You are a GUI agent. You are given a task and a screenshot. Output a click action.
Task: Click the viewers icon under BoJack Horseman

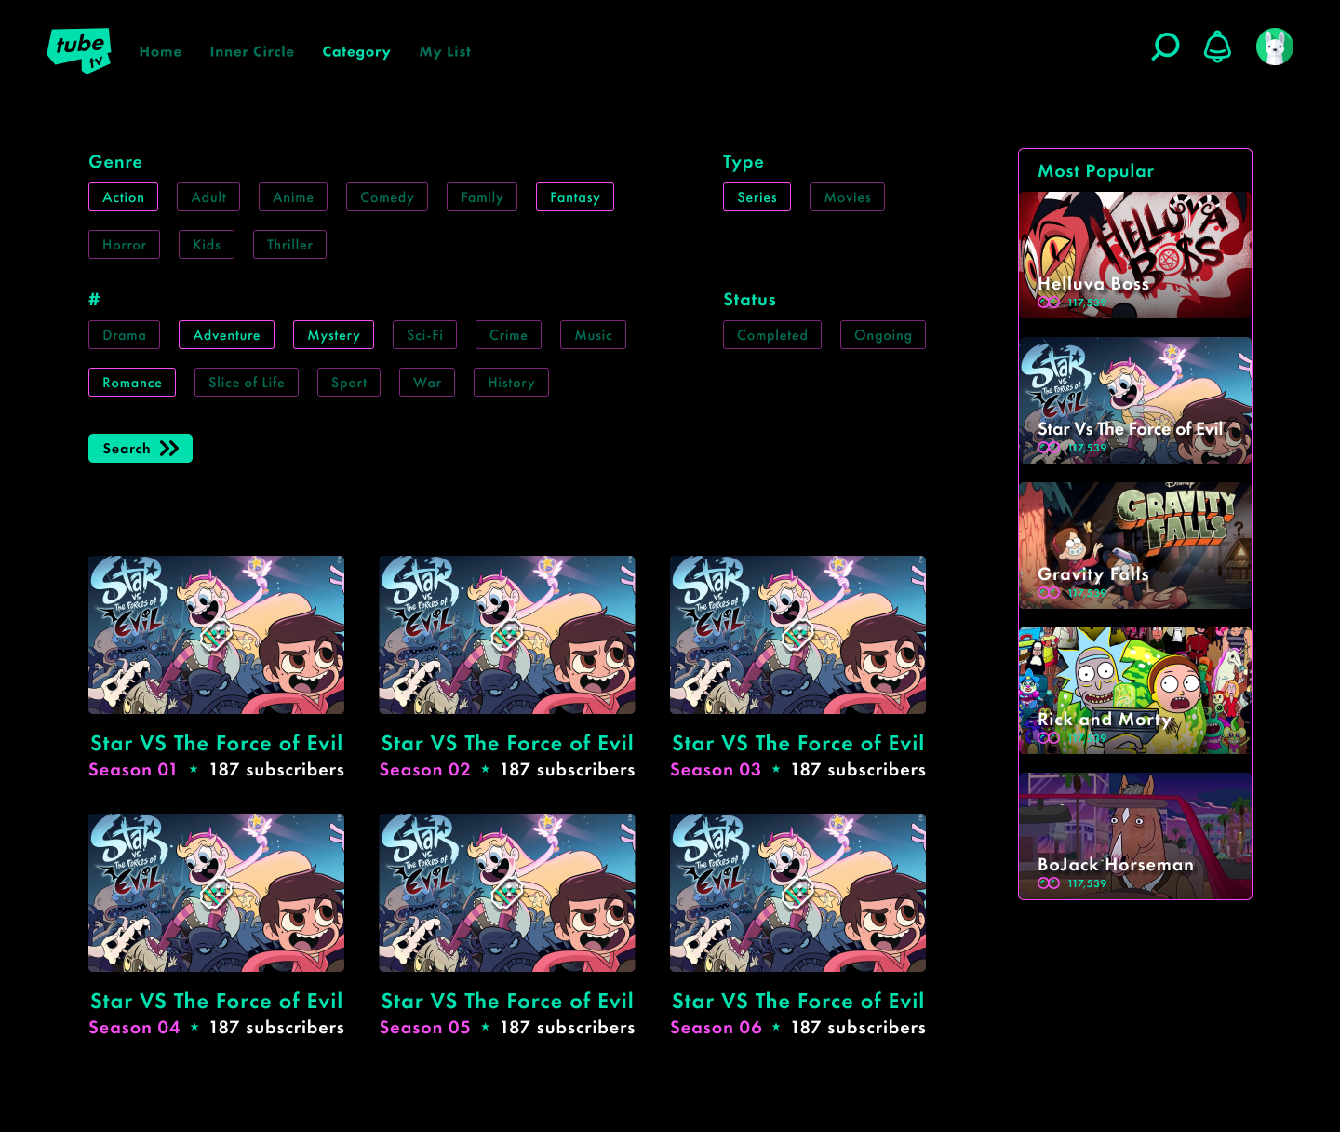point(1049,883)
